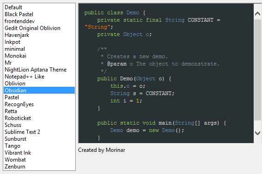Click the preview scrollbar down arrow
The height and width of the screenshot is (174, 262).
(257, 133)
